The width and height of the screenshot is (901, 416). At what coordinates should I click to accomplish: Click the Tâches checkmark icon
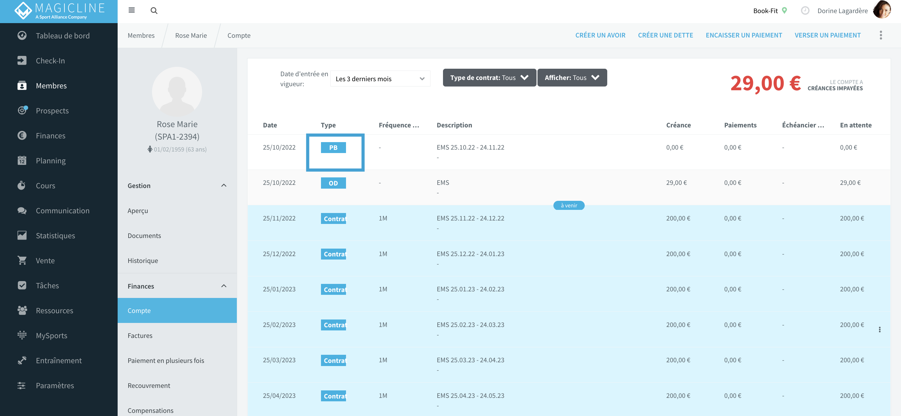point(22,285)
